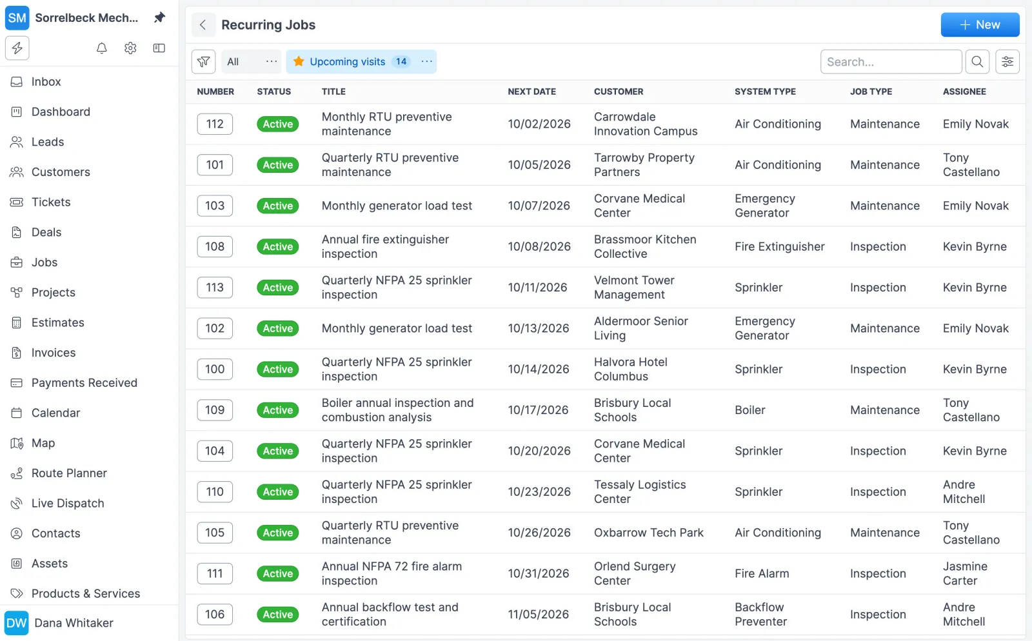Open recurring job number 106

click(x=215, y=615)
